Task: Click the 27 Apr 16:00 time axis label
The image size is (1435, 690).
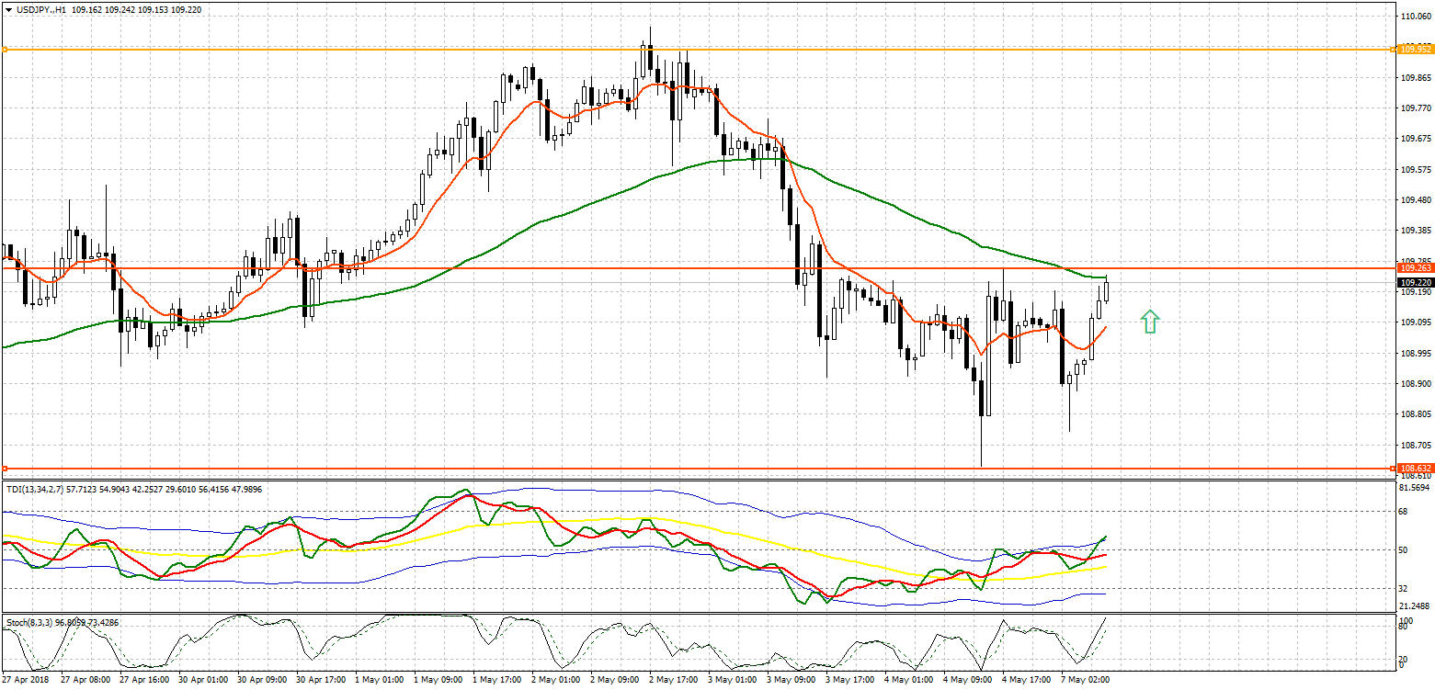Action: (144, 680)
